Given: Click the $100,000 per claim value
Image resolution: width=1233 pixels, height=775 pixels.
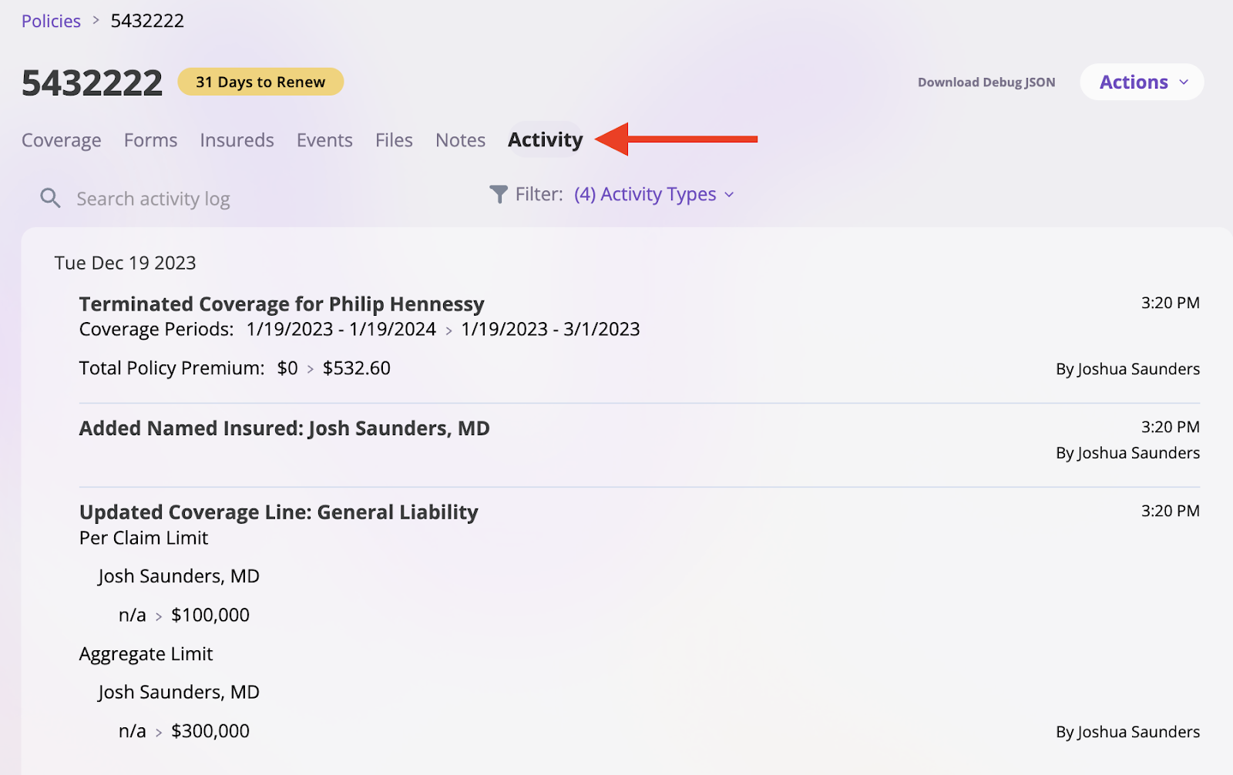Looking at the screenshot, I should (210, 615).
